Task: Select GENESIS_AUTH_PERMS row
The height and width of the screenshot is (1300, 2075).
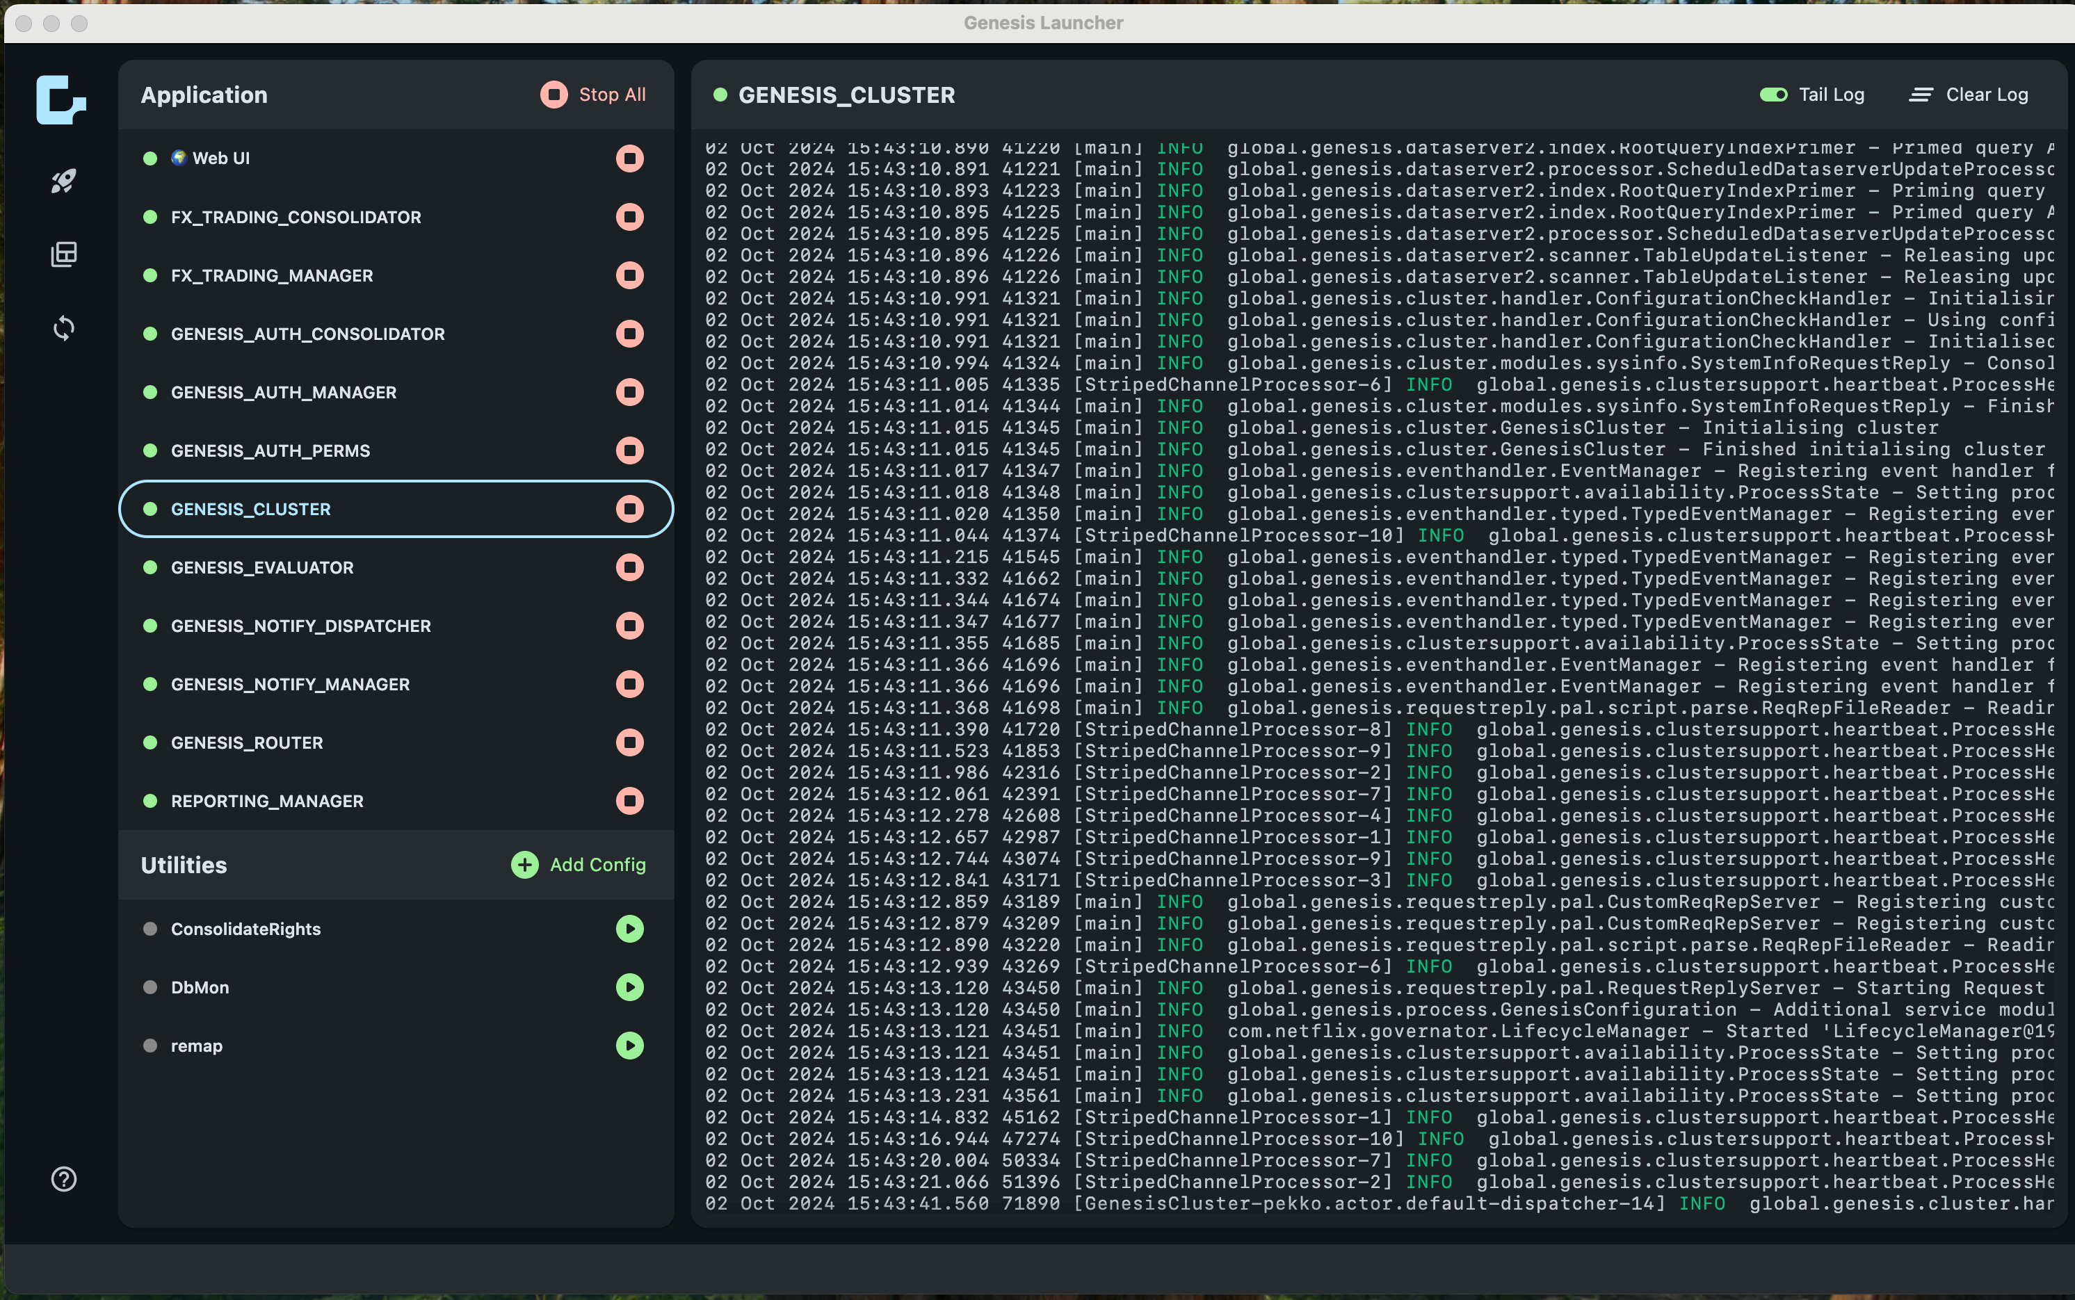Action: pos(396,450)
